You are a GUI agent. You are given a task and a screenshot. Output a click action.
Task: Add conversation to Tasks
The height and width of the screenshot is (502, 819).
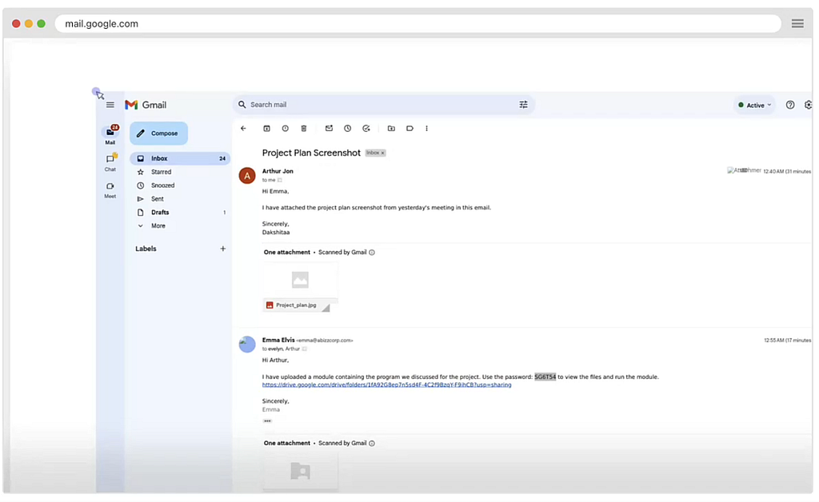click(x=366, y=129)
